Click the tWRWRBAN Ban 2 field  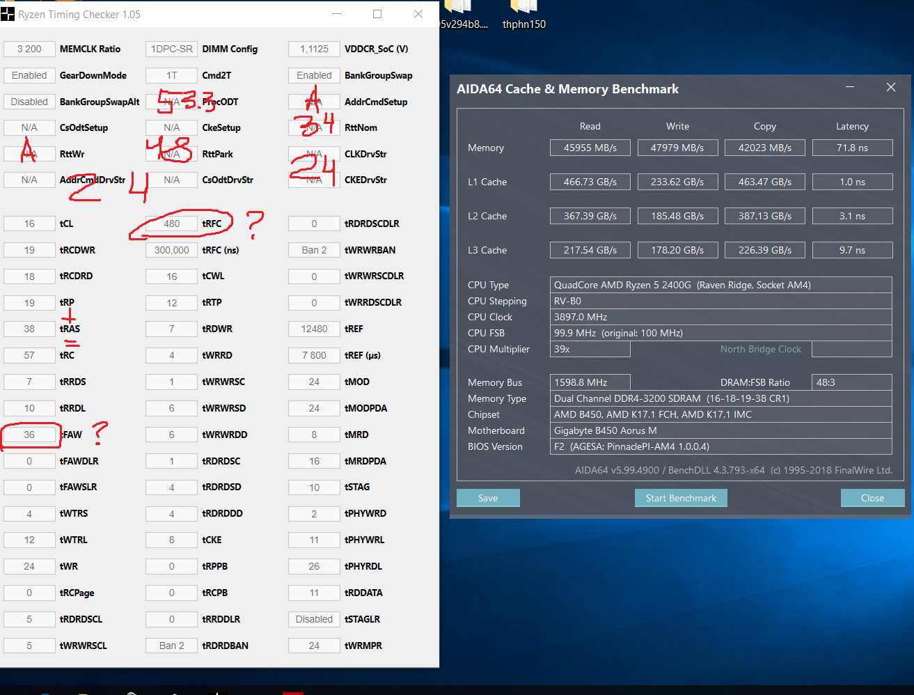tap(314, 250)
